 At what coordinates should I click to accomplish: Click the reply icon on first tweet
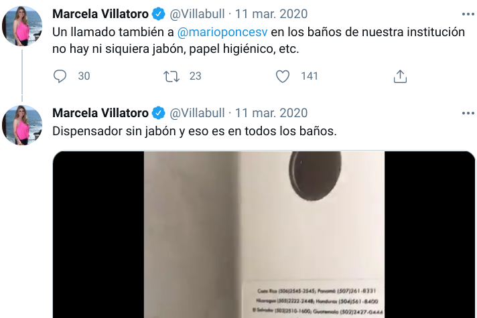point(60,76)
